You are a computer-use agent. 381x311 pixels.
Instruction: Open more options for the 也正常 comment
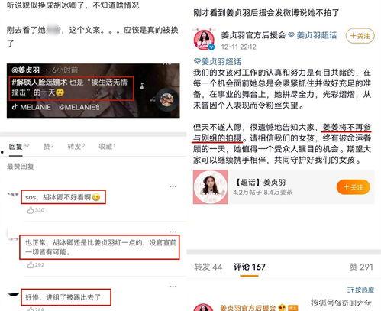click(x=173, y=232)
